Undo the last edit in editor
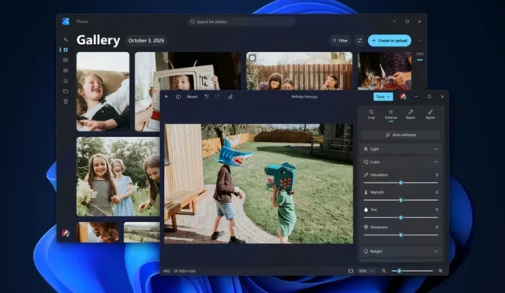The image size is (505, 293). [x=207, y=97]
